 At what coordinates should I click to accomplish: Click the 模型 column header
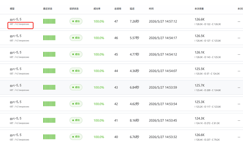pos(12,9)
